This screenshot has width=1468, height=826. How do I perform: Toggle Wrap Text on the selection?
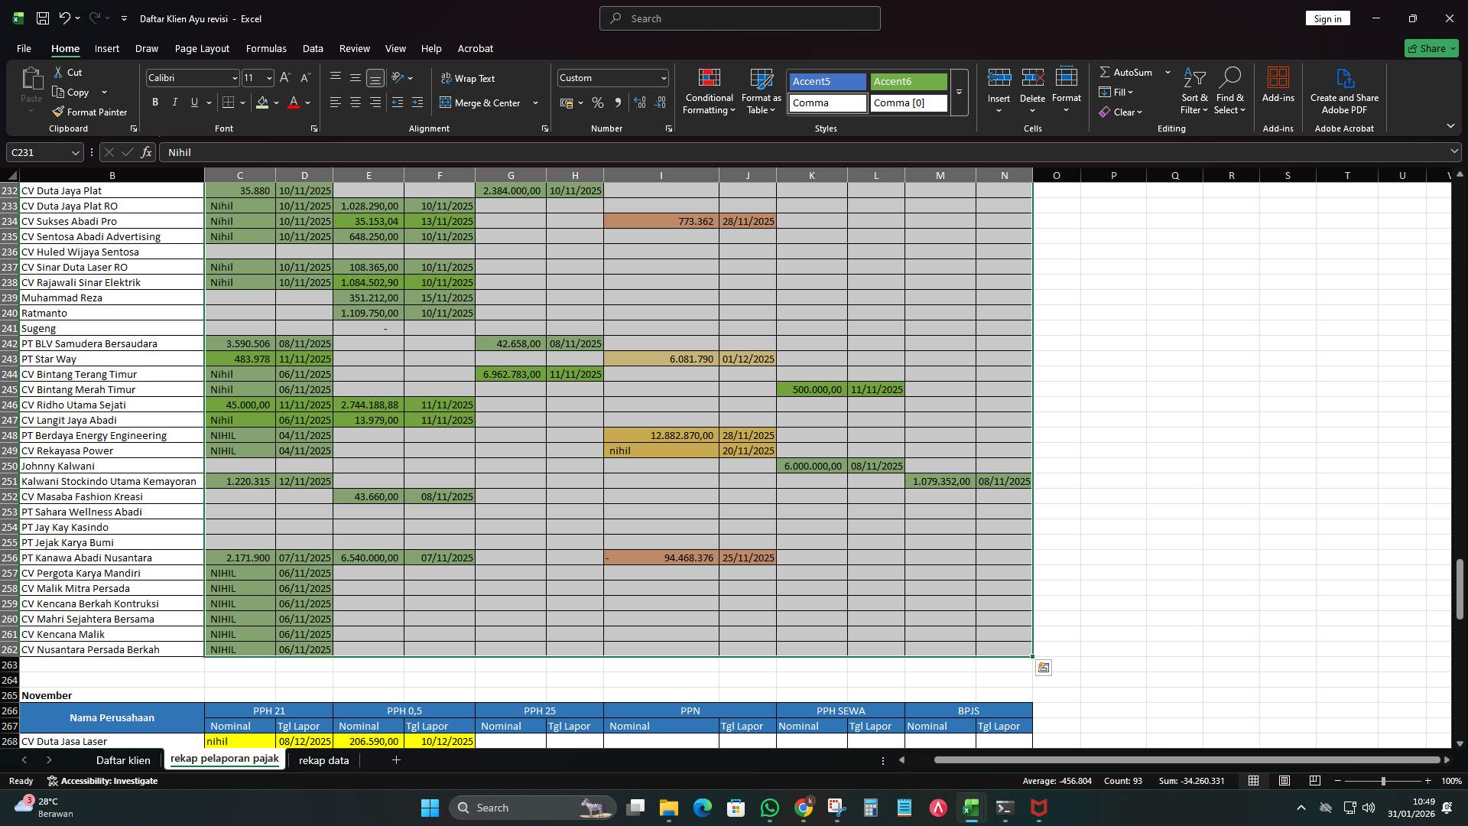[469, 78]
